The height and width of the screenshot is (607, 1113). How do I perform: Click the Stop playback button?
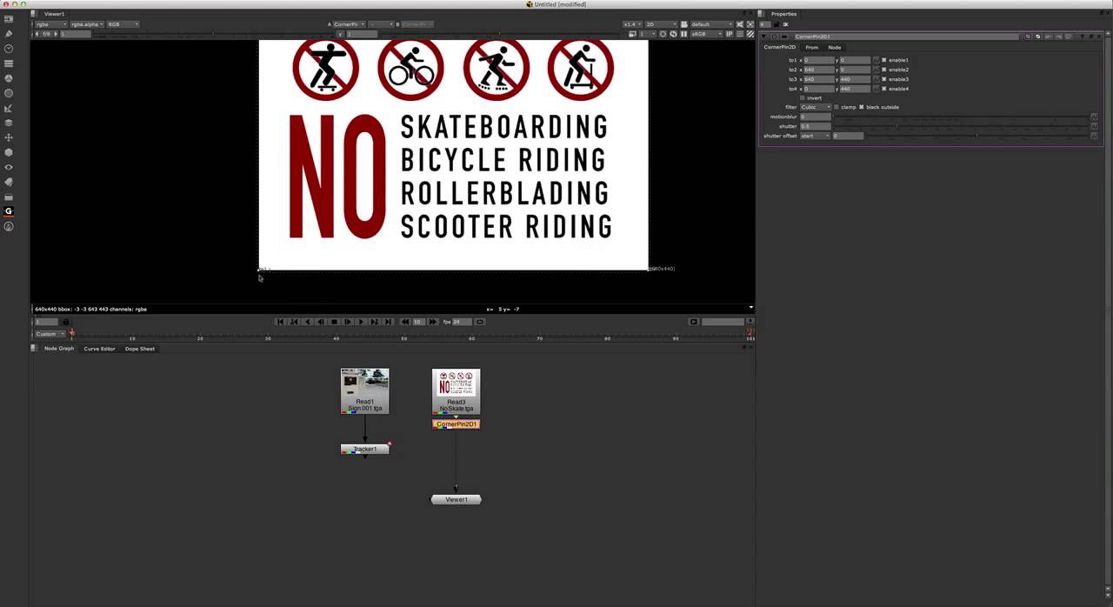pos(334,322)
